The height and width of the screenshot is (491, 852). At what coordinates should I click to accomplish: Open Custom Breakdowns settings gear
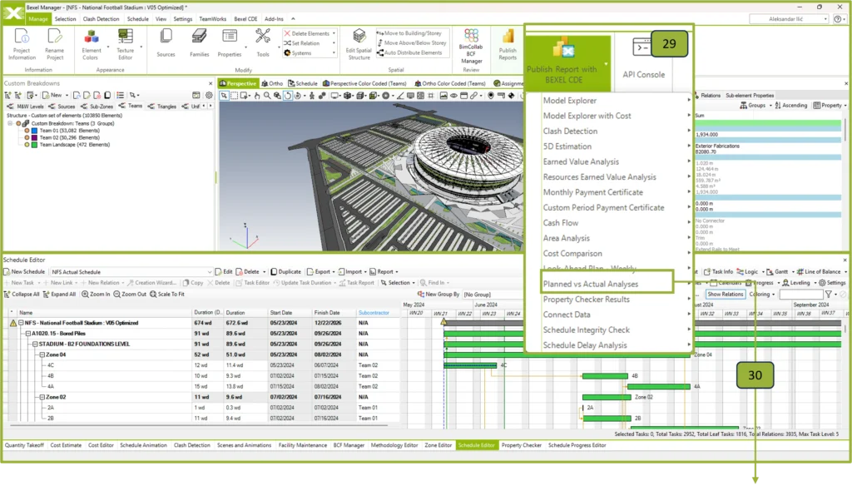pos(209,95)
